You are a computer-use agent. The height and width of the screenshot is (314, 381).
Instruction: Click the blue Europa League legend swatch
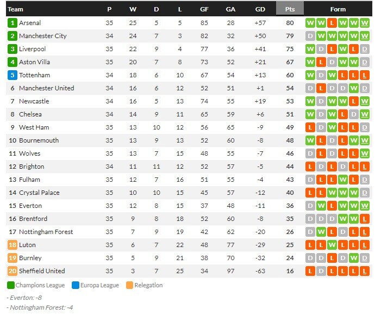pyautogui.click(x=76, y=285)
